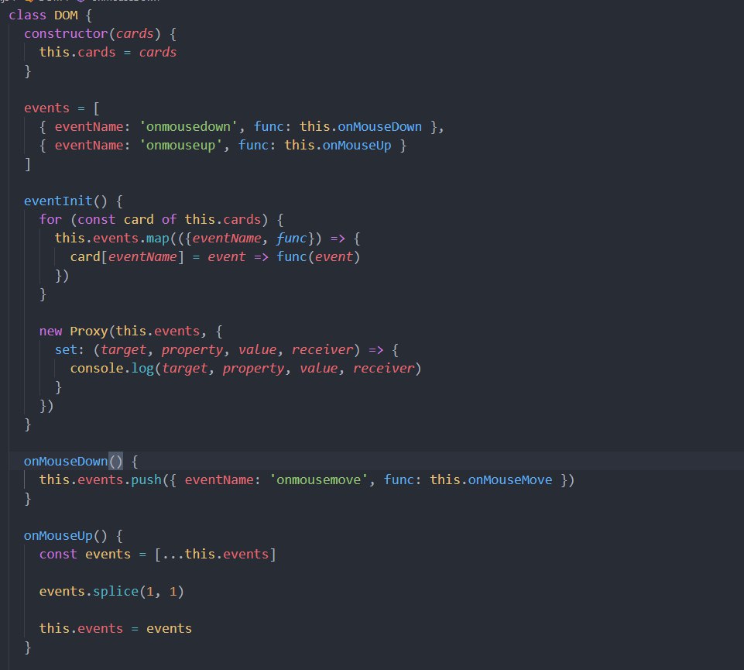Click the 'log' method call
744x670 pixels.
click(x=142, y=368)
